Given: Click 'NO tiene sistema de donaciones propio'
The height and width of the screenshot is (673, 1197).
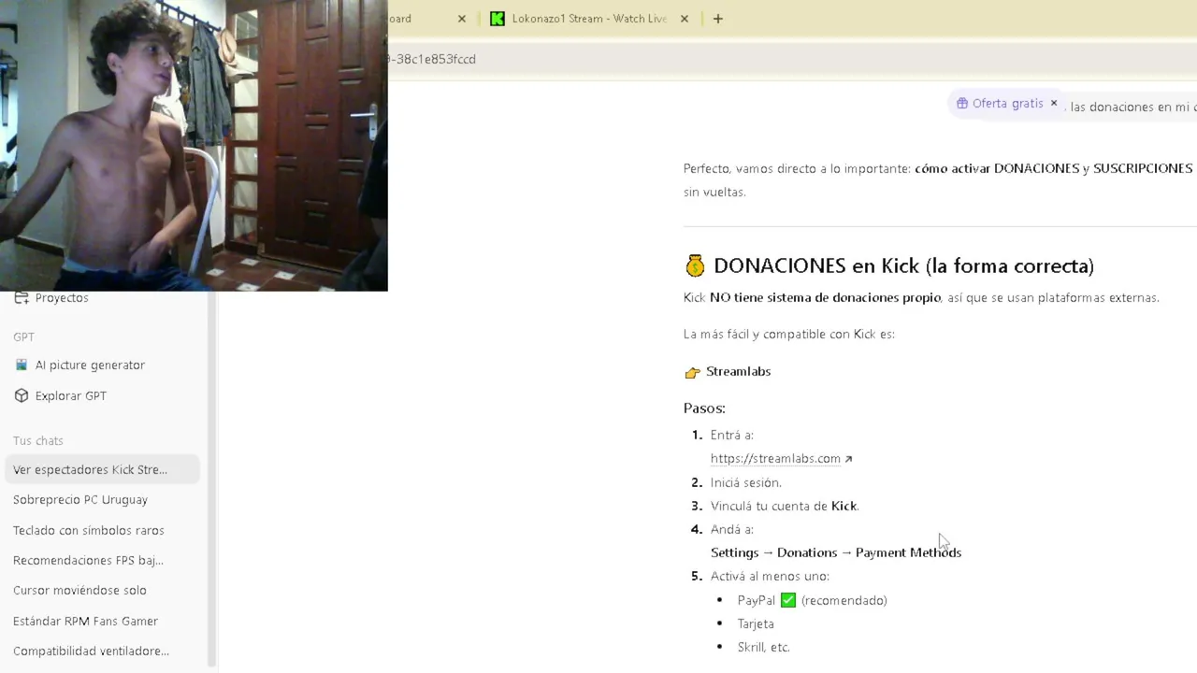Looking at the screenshot, I should pos(825,297).
